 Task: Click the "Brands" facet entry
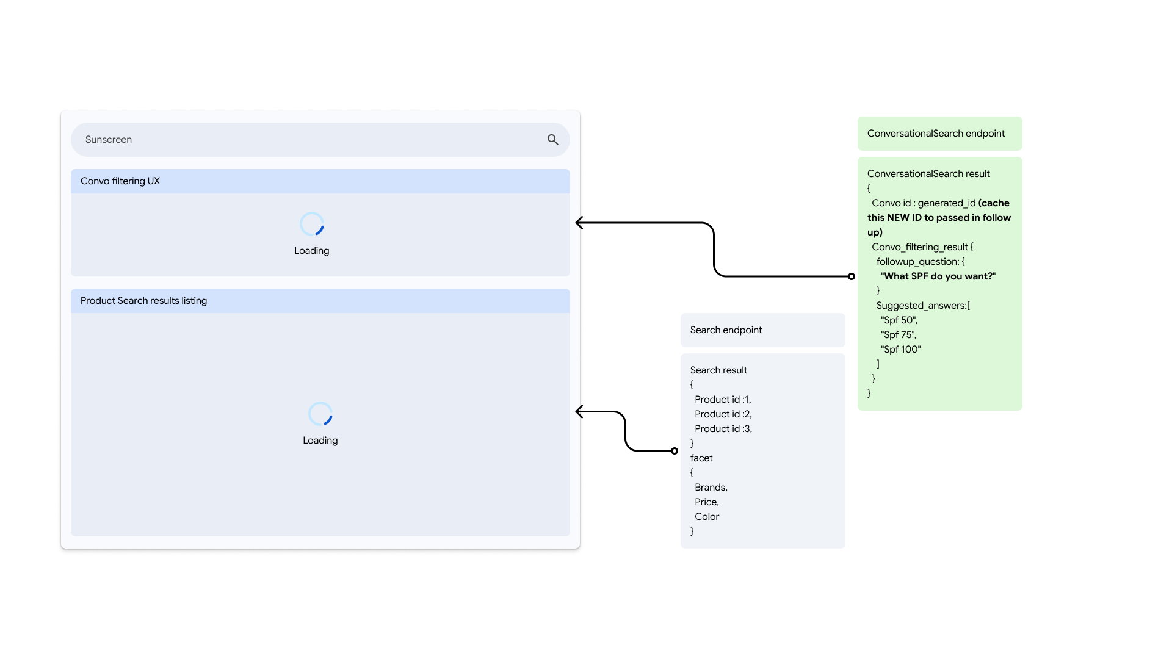click(x=711, y=488)
